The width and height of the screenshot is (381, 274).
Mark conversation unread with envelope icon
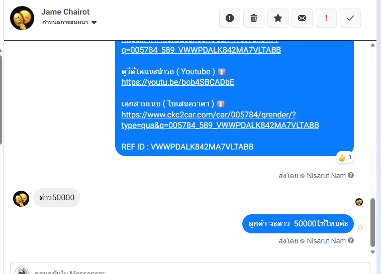coord(302,18)
